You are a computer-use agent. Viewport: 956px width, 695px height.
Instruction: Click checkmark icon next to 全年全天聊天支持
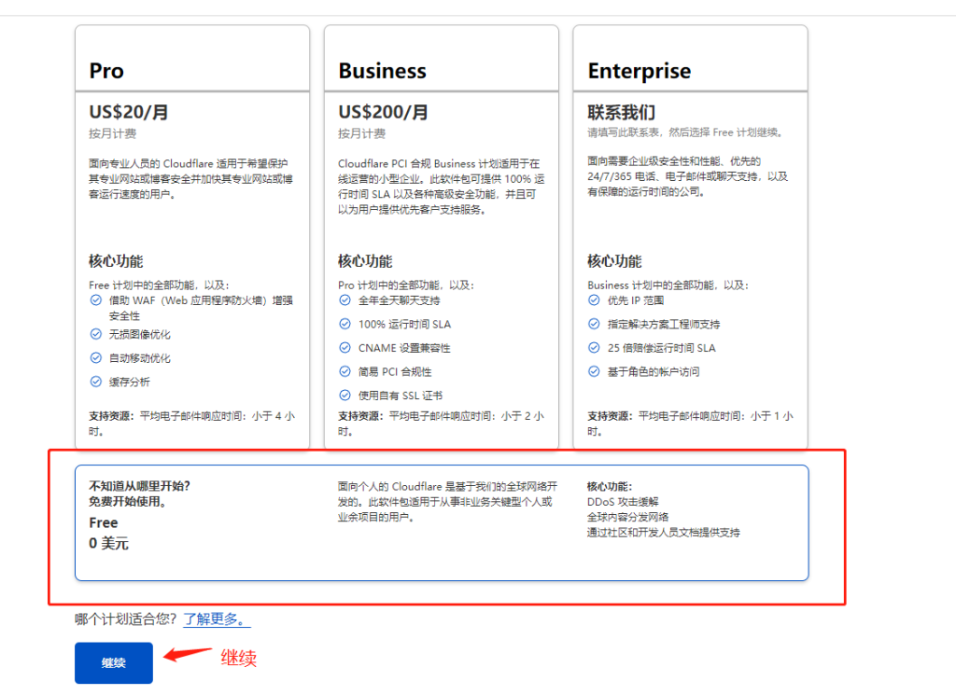coord(345,299)
